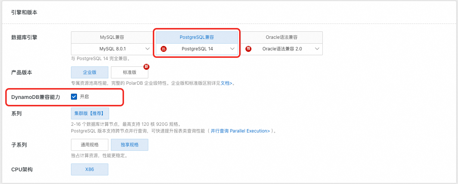Screen dimensions: 458x184
Task: Open the MySQL 8.0.1 version dropdown
Action: [x=112, y=49]
